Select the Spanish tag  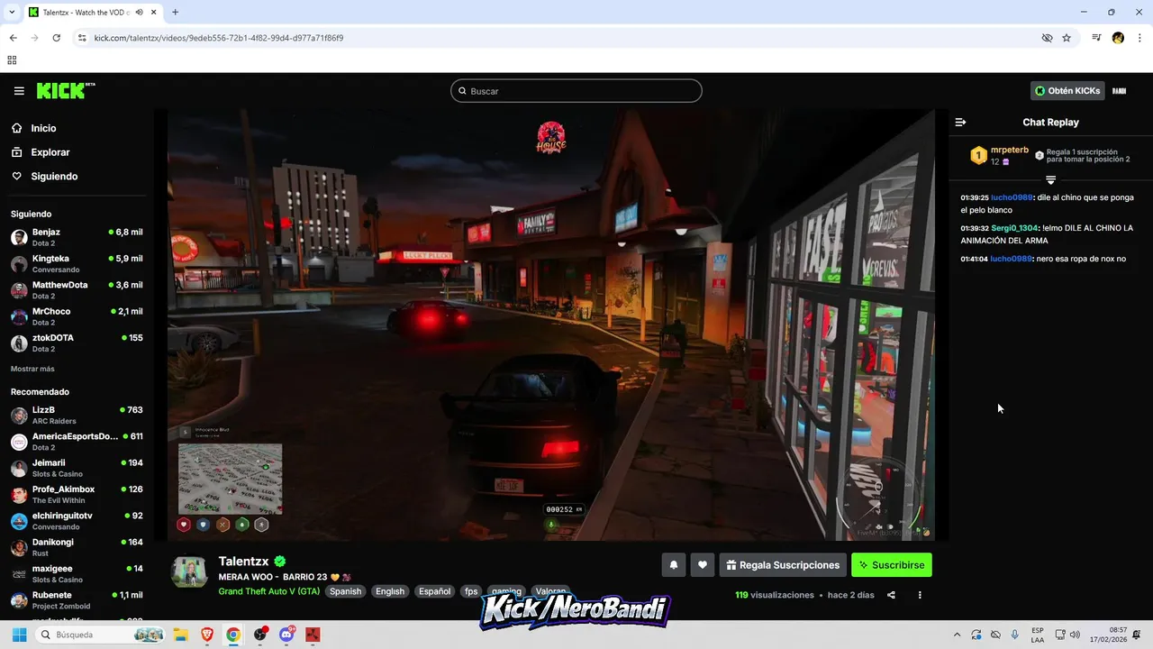345,591
